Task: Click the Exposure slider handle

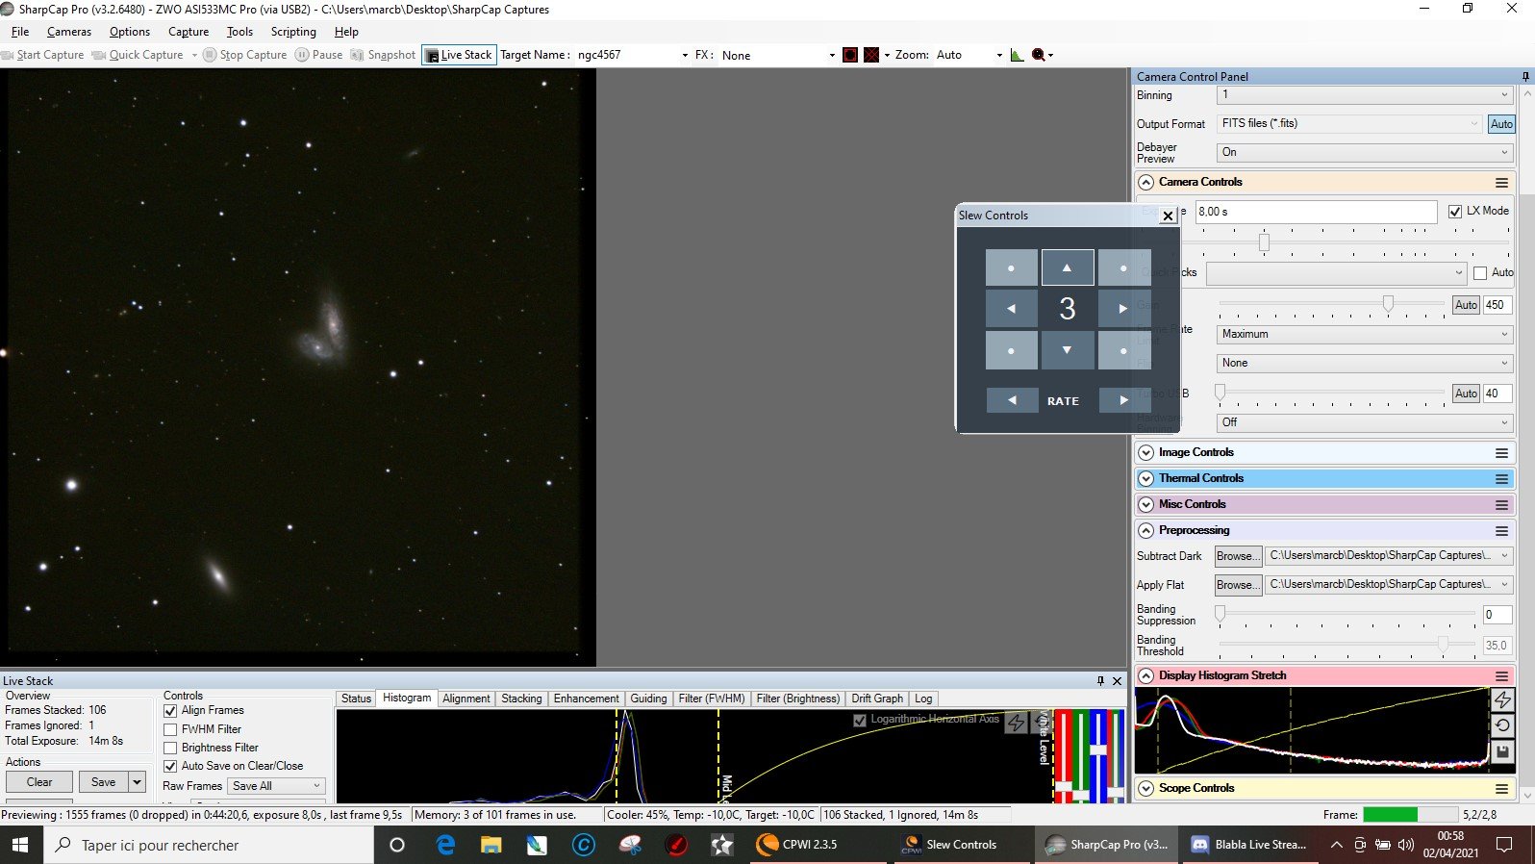Action: [1264, 242]
